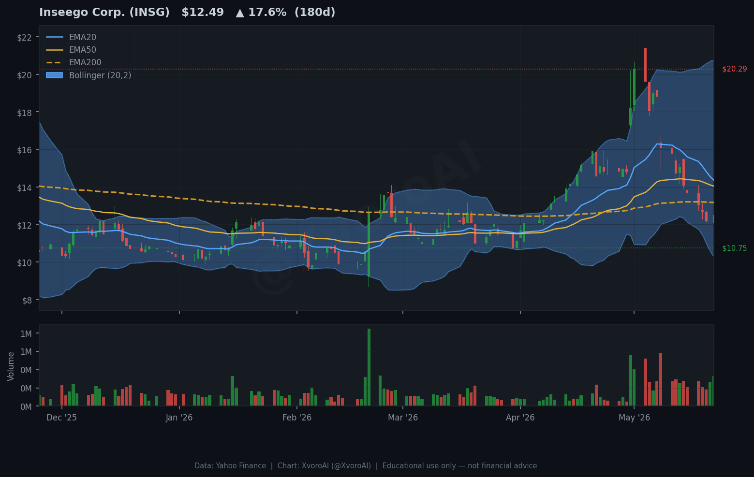The image size is (754, 477).
Task: Click the $12 price axis label
Action: pyautogui.click(x=24, y=225)
